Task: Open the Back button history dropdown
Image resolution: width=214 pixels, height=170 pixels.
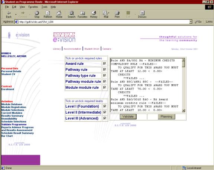Action: (16, 14)
